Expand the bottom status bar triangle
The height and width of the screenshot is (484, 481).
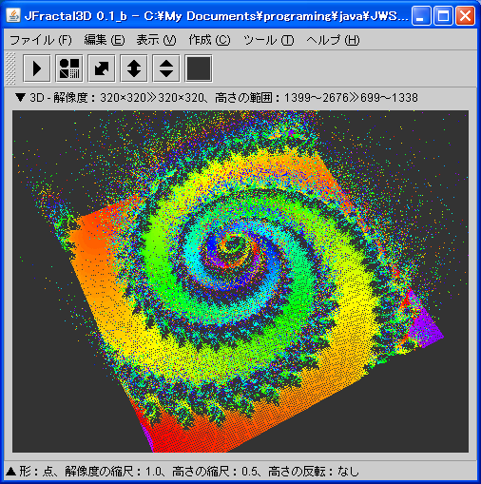[x=10, y=472]
